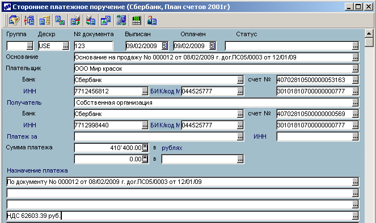Click the scrollbar up arrow
Screen dimensions: 376x223
pos(369,33)
